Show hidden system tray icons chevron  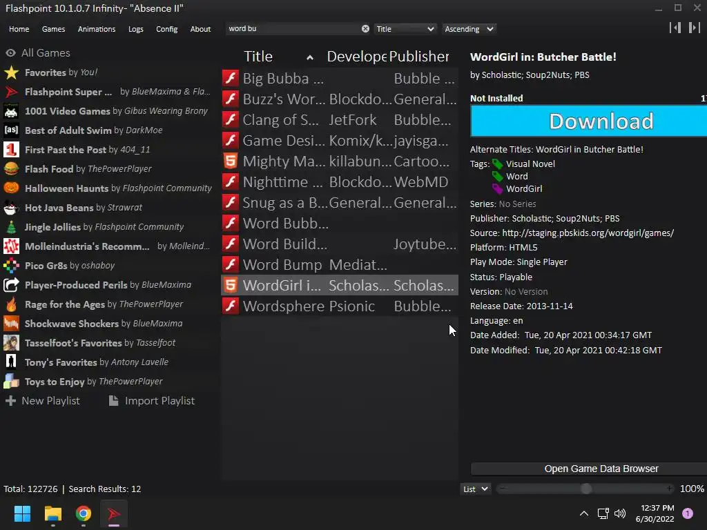coord(584,513)
